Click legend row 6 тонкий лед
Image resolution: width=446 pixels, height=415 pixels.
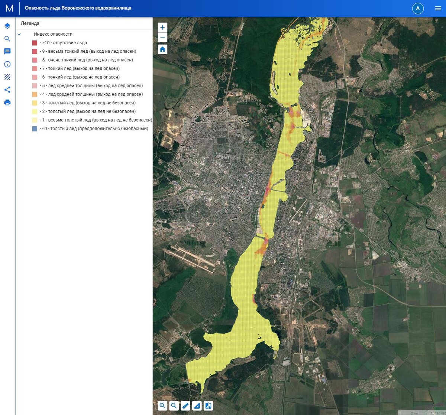(76, 77)
